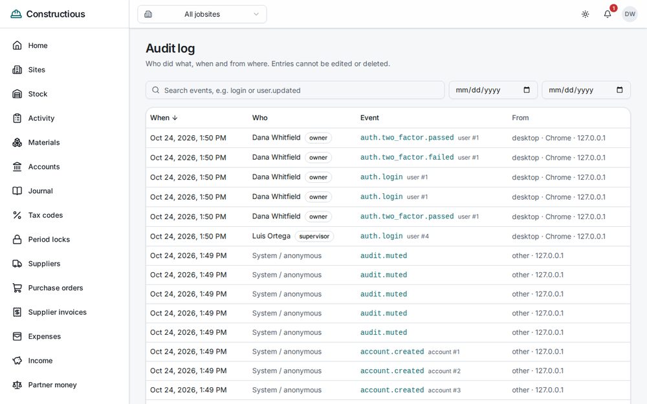This screenshot has width=647, height=404.
Task: Open Partner money page
Action: click(x=64, y=385)
